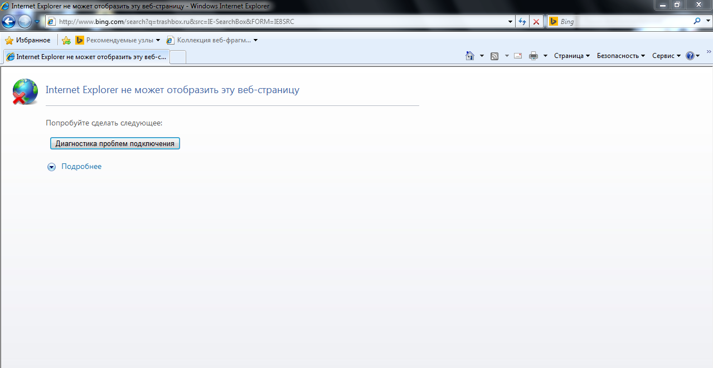This screenshot has width=713, height=368.
Task: Open the recent pages dropdown next to Forward
Action: pos(37,22)
